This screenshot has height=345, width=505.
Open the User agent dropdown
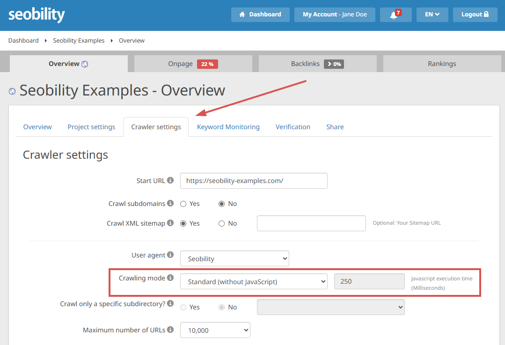(234, 259)
